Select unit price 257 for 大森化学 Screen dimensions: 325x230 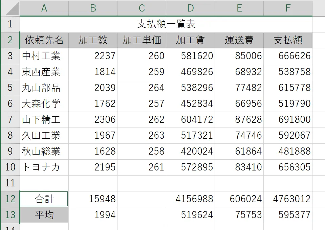coord(142,104)
